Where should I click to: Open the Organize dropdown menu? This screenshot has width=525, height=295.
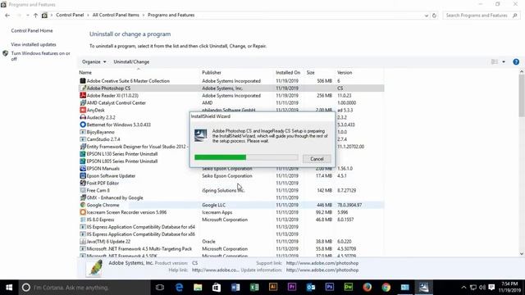pos(94,62)
